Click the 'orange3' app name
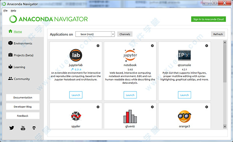 184,126
